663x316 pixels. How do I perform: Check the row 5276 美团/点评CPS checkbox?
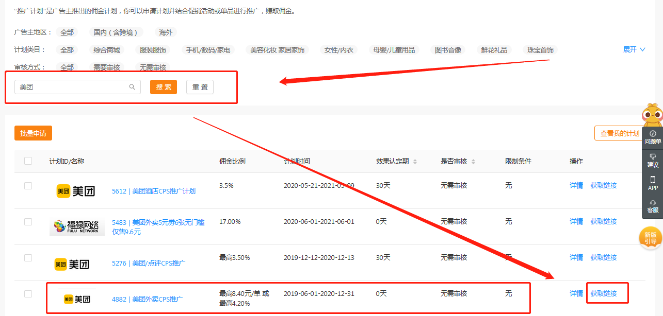tap(28, 258)
